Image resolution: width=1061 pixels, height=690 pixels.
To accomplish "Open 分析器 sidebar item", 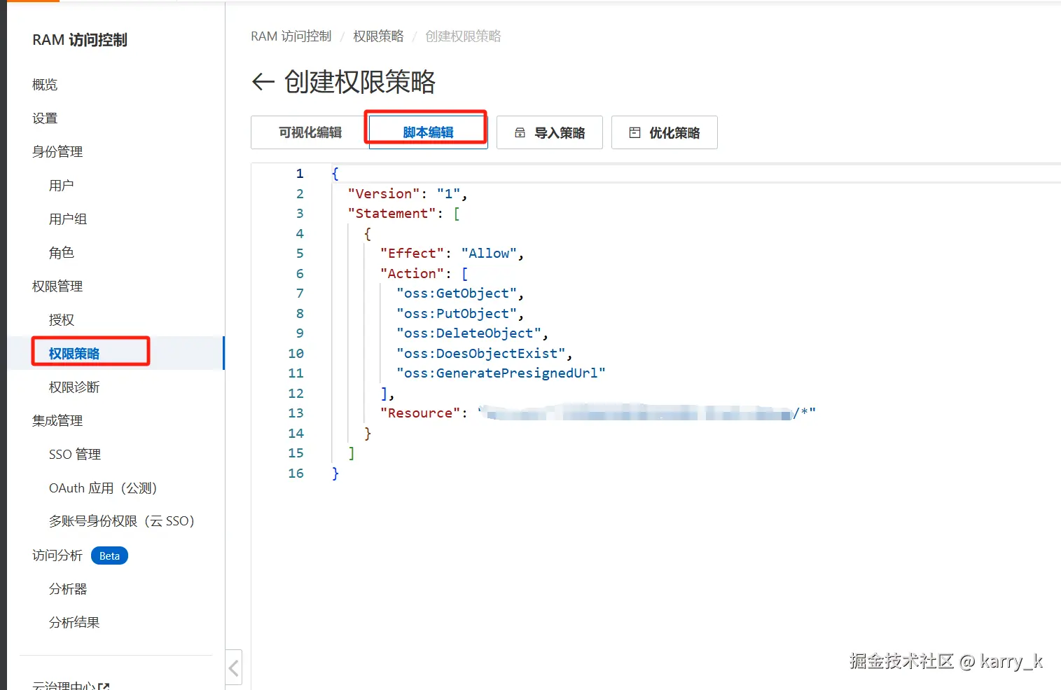I will pyautogui.click(x=68, y=589).
